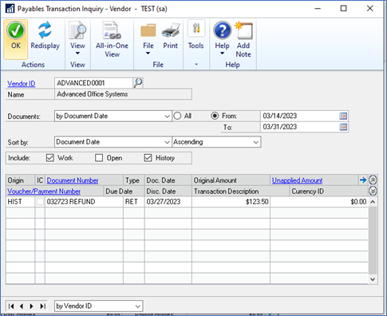Click the Due Date column header
Viewport: 387px width, 316px height.
click(124, 192)
